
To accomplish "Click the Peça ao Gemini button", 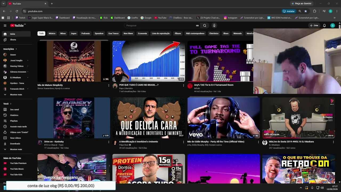I will tap(301, 3).
